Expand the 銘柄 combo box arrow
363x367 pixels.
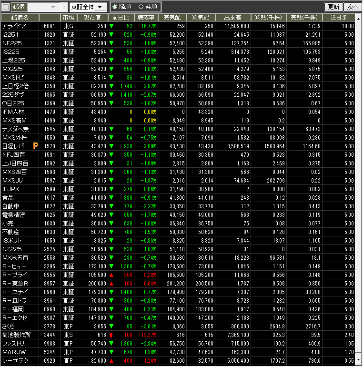pos(52,7)
